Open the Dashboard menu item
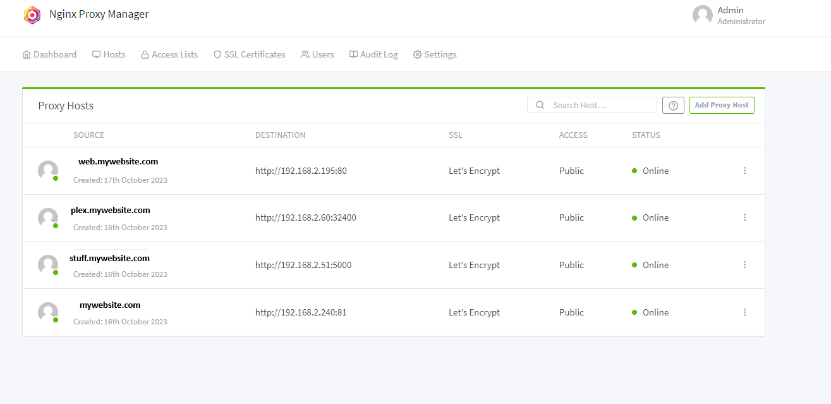The image size is (831, 404). 49,54
